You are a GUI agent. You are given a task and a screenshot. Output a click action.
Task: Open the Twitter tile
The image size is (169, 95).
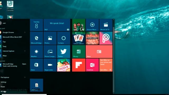point(64,52)
